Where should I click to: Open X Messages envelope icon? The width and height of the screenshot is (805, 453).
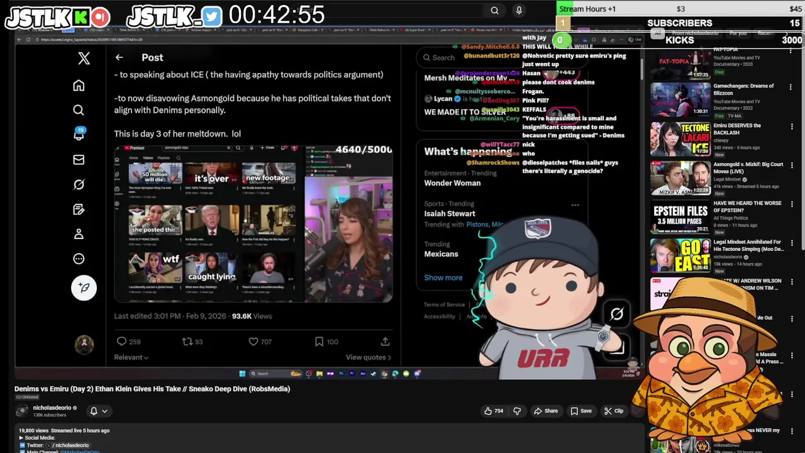click(x=79, y=160)
